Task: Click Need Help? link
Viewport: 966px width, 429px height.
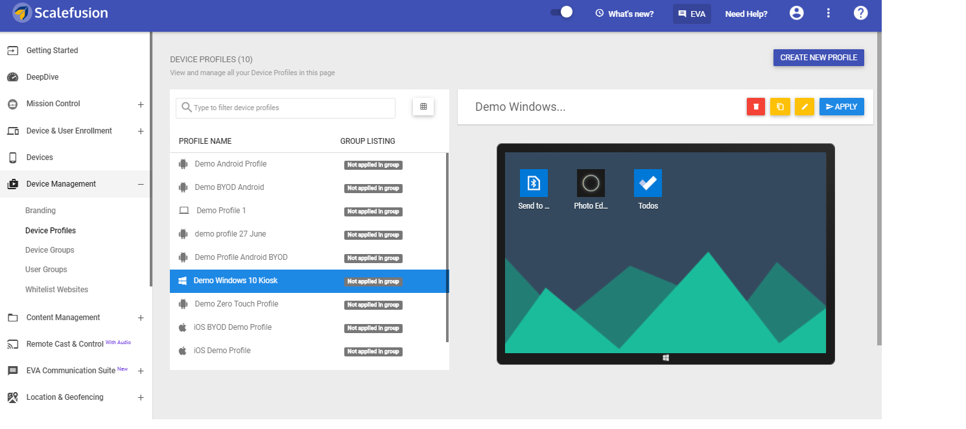Action: click(746, 14)
